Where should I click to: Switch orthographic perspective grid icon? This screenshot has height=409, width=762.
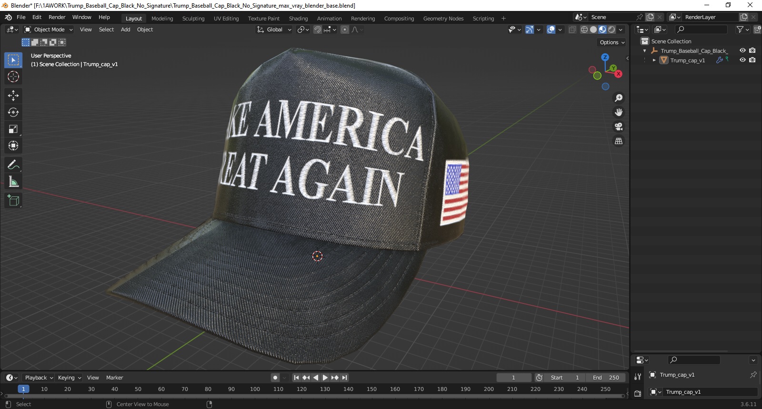tap(619, 141)
